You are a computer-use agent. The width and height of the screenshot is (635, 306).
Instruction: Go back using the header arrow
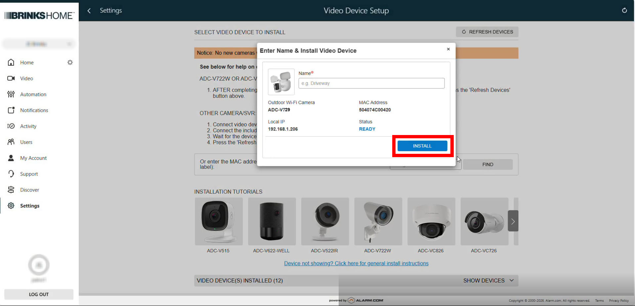pyautogui.click(x=89, y=11)
